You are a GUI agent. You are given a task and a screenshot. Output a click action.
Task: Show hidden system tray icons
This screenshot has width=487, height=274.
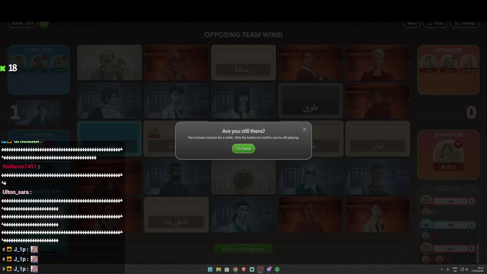(x=442, y=269)
